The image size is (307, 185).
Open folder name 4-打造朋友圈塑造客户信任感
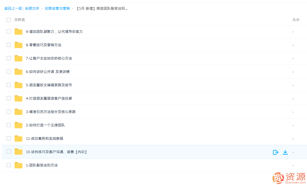(49, 98)
